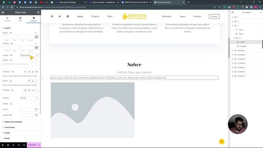
Task: Switch to the Estilo tab
Action: click(21, 19)
